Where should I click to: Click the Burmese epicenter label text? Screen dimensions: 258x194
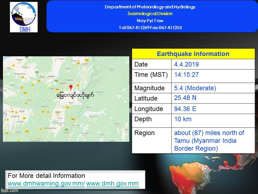click(75, 95)
